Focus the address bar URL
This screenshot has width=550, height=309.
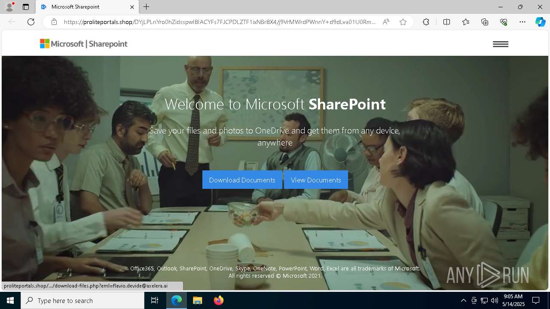[x=220, y=22]
